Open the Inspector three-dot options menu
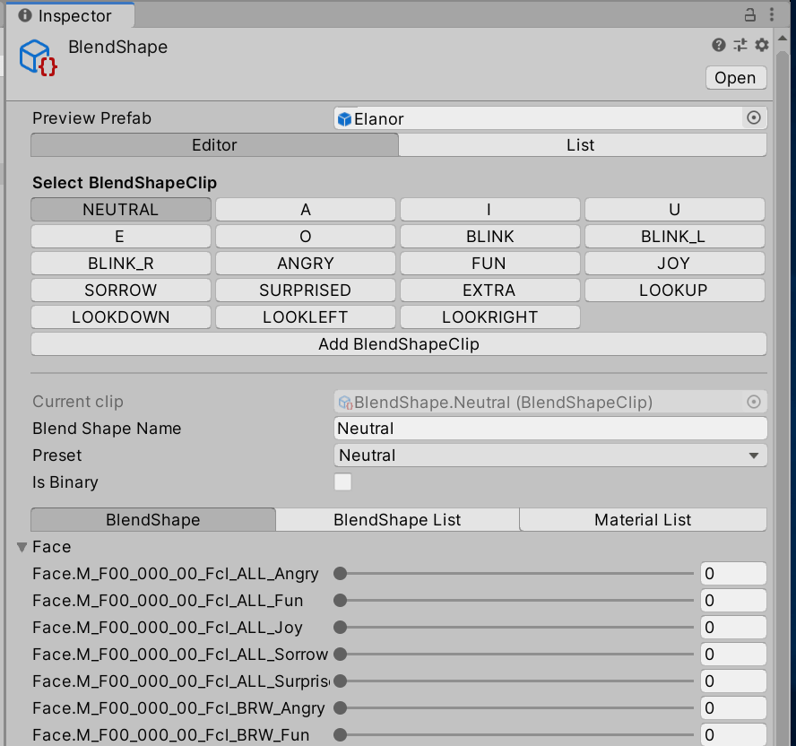Screen dimensions: 796x746 pyautogui.click(x=774, y=15)
